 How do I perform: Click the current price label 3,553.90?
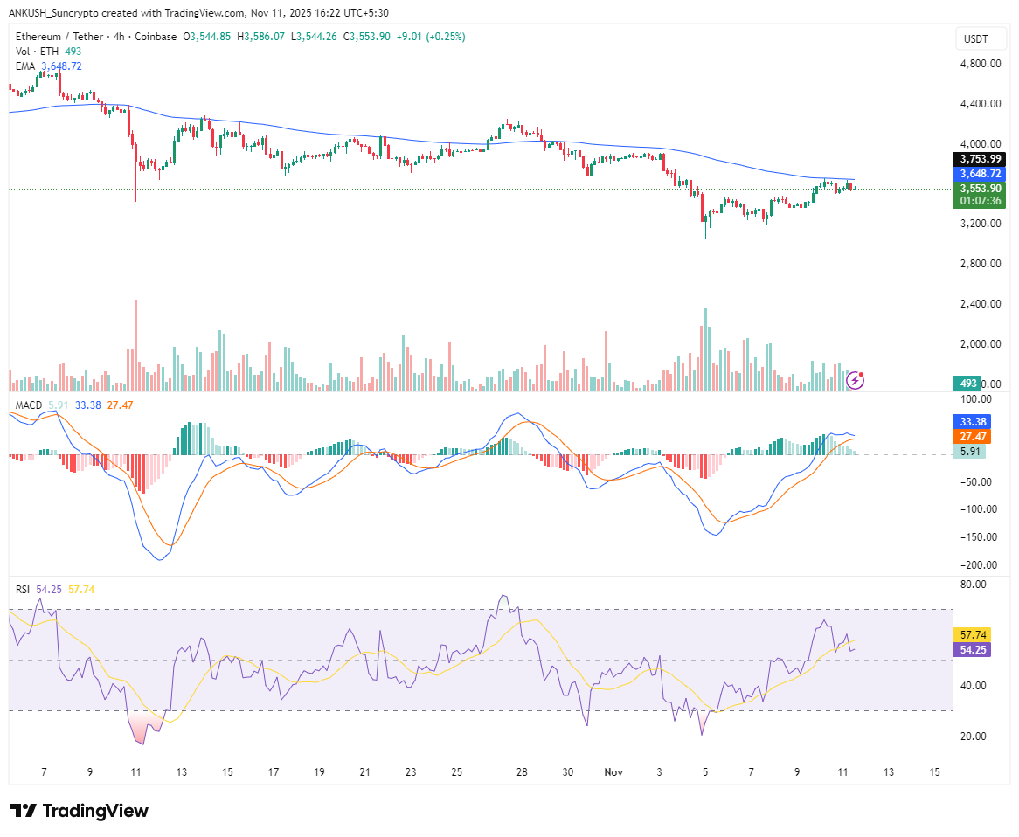980,189
